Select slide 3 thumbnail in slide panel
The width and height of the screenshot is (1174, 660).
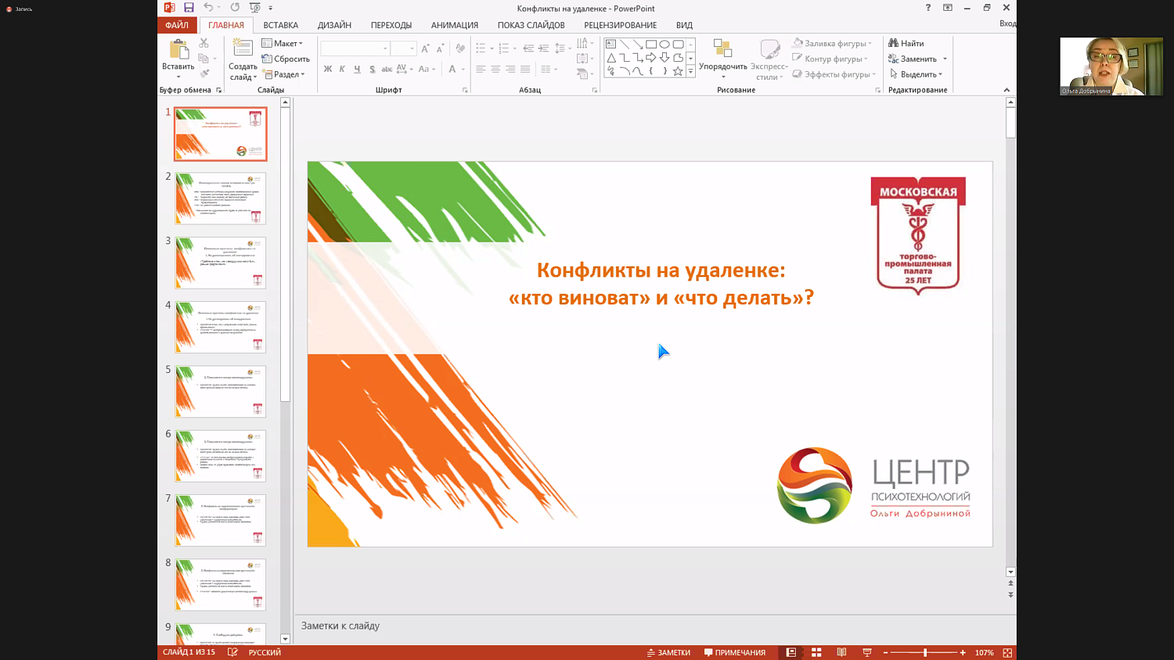coord(220,263)
